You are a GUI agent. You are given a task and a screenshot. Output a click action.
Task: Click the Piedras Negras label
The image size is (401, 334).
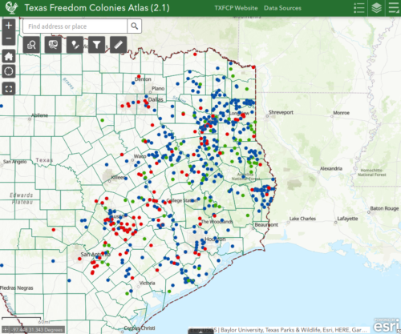(17, 288)
